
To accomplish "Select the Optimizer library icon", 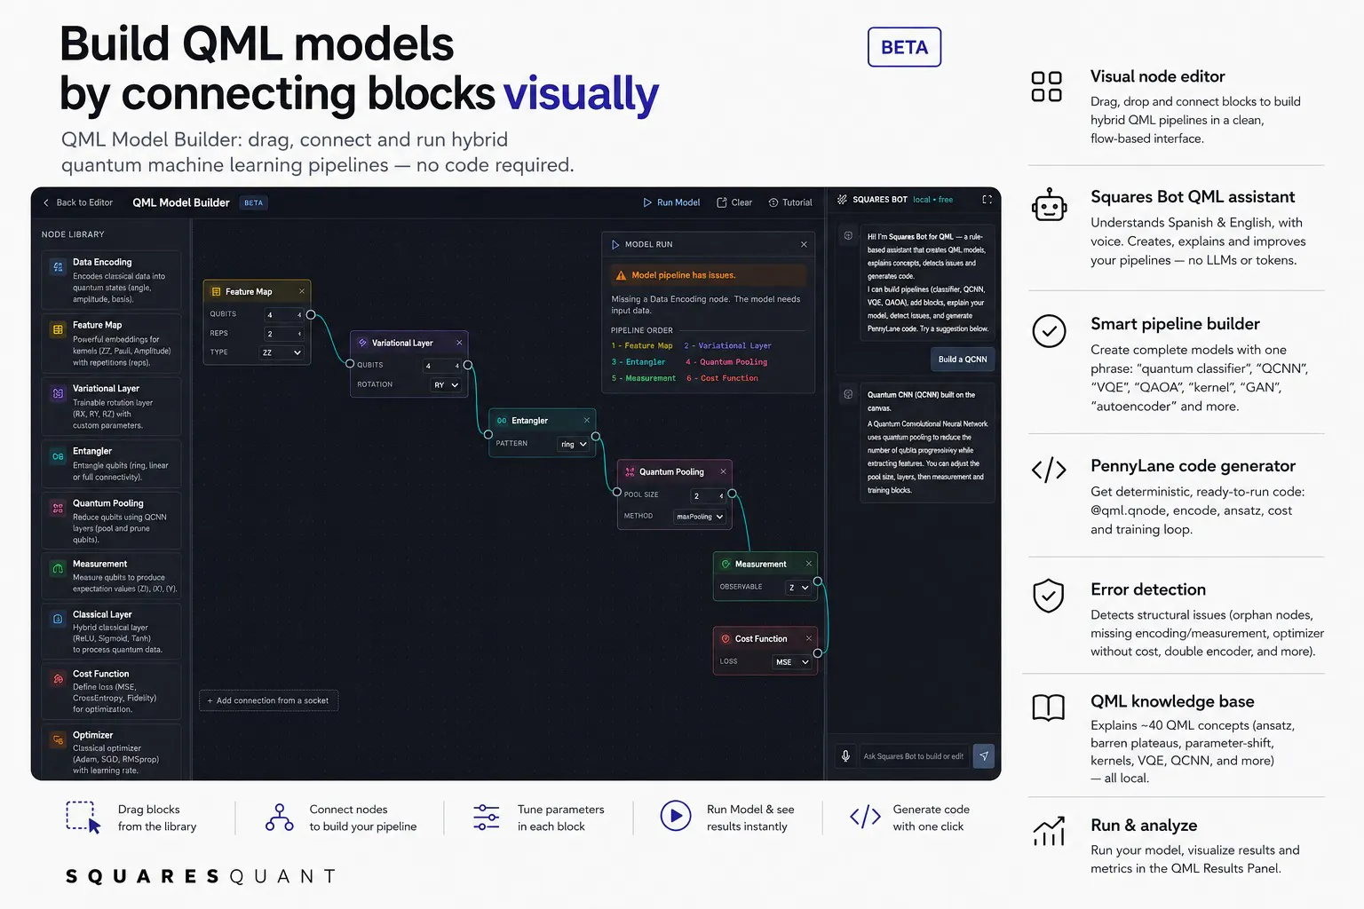I will point(58,739).
